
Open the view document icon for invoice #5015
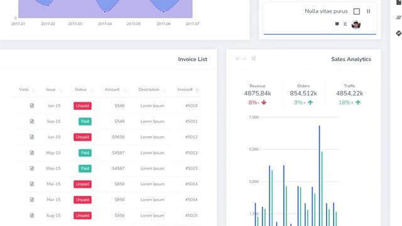point(32,215)
